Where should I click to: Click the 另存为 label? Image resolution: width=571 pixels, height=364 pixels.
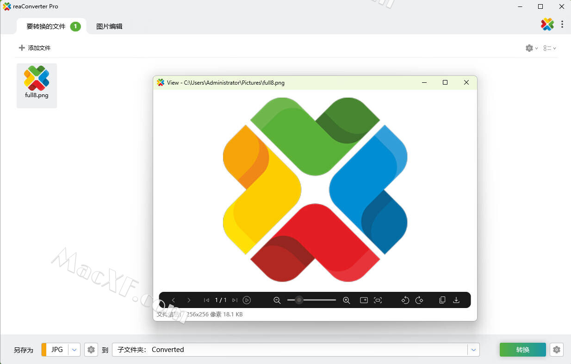coord(24,350)
